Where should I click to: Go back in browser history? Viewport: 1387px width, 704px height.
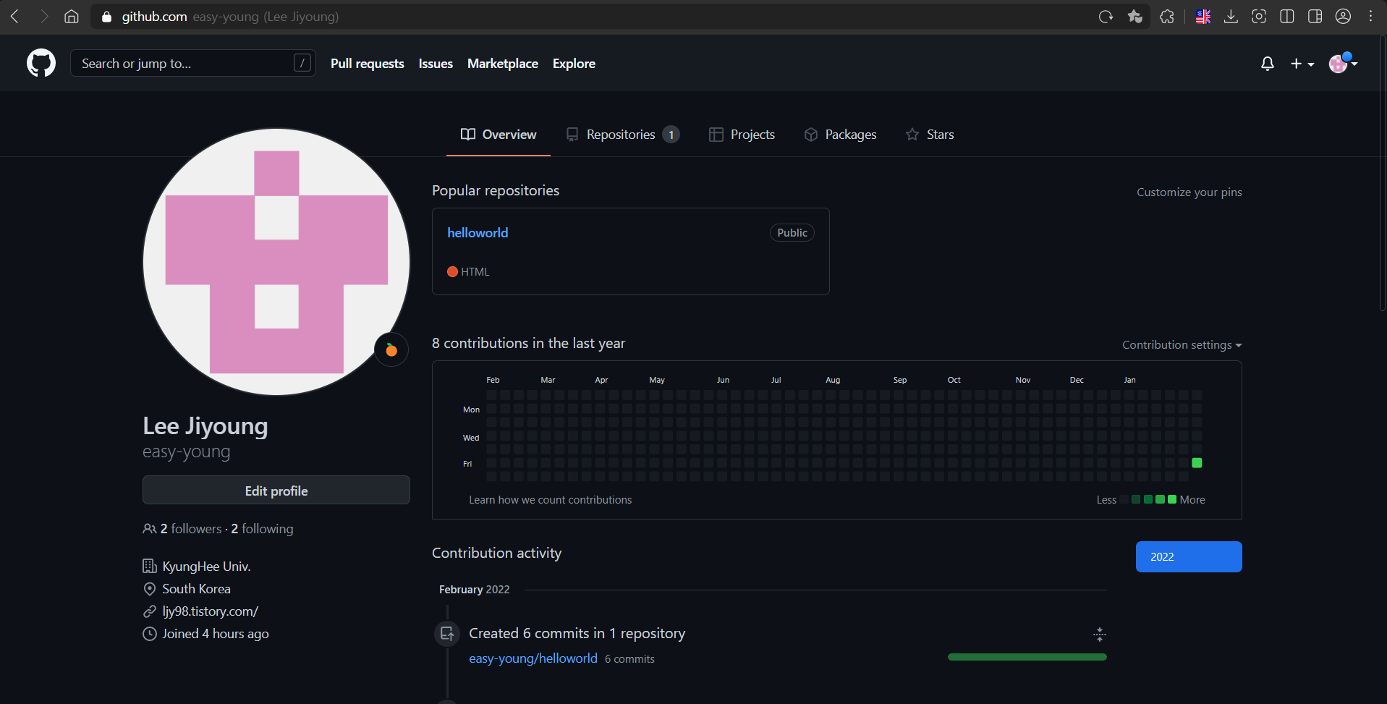[14, 17]
